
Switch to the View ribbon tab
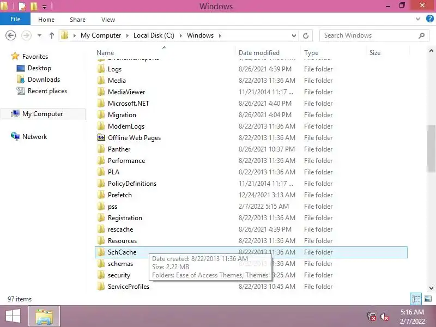coord(108,20)
